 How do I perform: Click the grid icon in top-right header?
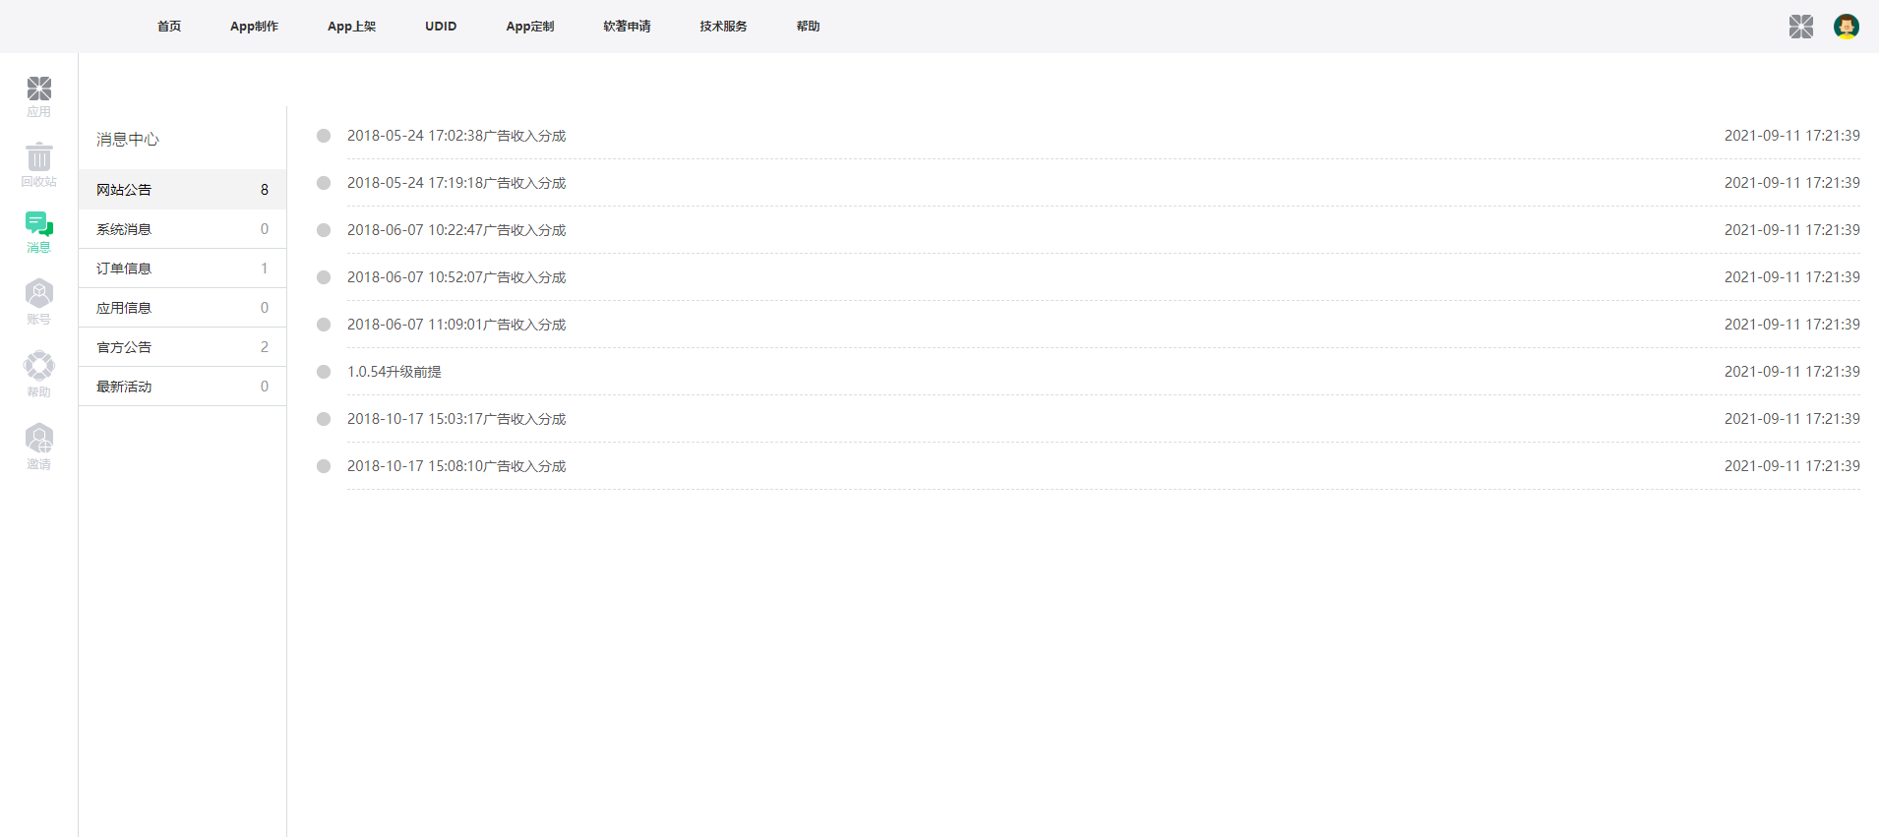(1800, 27)
